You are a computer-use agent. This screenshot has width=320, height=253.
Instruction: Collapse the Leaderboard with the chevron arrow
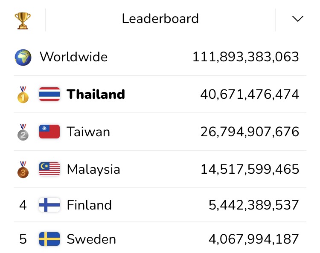click(x=298, y=19)
